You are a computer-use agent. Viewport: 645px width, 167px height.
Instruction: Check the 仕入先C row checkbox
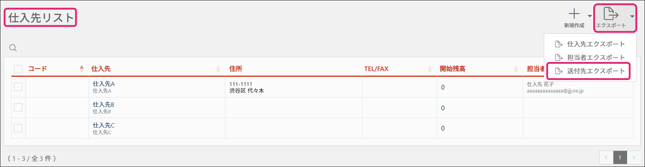[x=18, y=128]
